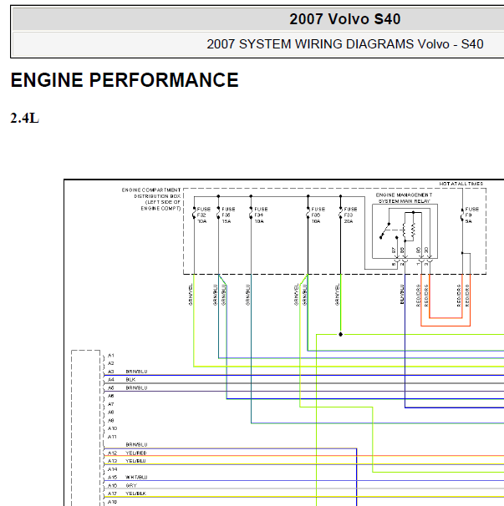Click the 'WHT/BLU' wire label
The image size is (504, 506).
(x=136, y=478)
